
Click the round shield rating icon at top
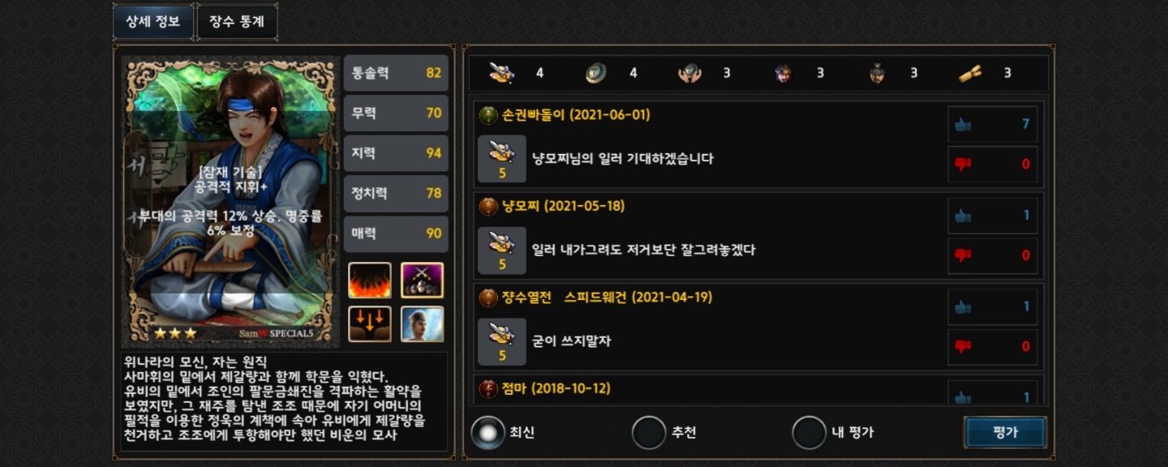tap(595, 73)
